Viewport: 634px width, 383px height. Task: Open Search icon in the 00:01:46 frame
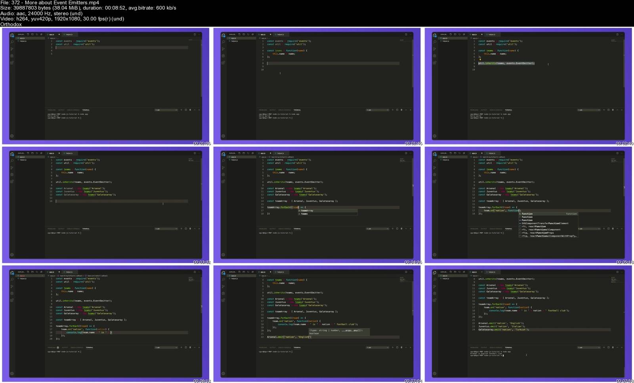(x=223, y=42)
